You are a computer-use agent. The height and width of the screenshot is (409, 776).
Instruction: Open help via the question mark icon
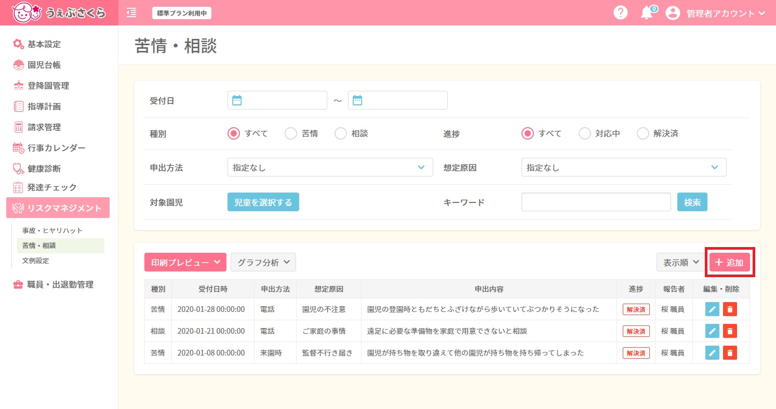621,12
